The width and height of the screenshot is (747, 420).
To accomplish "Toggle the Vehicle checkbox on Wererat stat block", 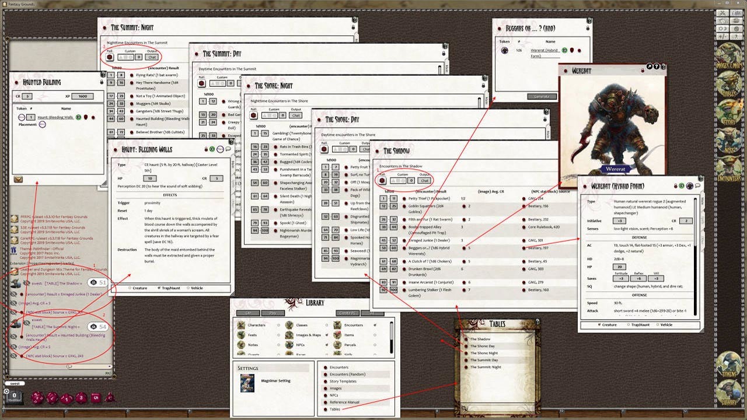I will (657, 325).
